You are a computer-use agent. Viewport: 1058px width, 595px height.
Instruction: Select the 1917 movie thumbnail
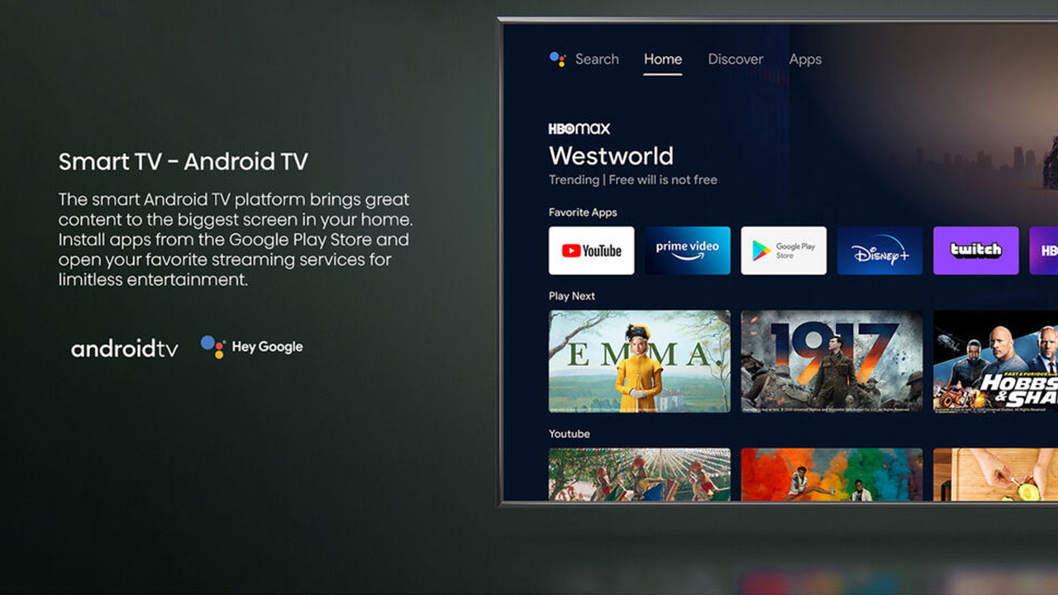point(831,361)
